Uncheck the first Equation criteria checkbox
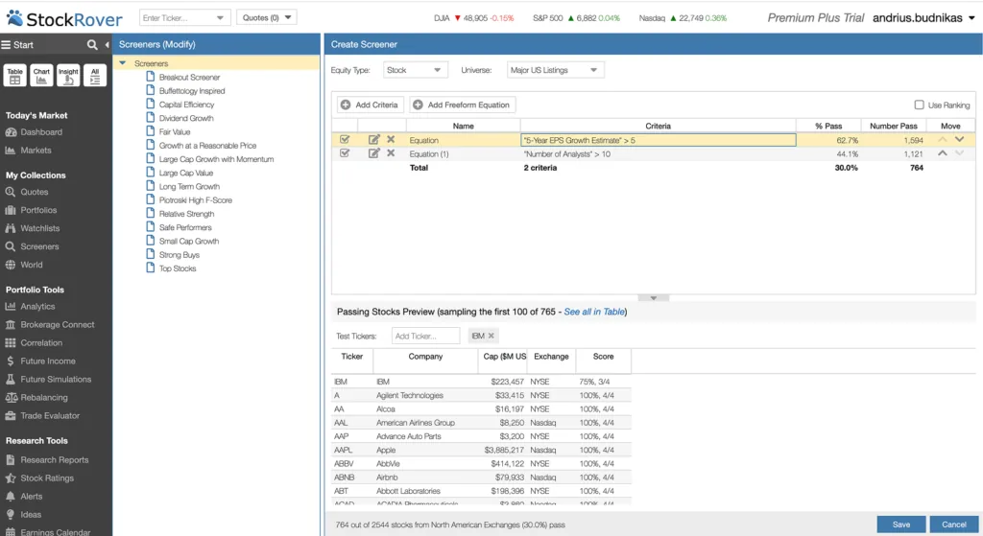This screenshot has width=983, height=536. point(345,140)
